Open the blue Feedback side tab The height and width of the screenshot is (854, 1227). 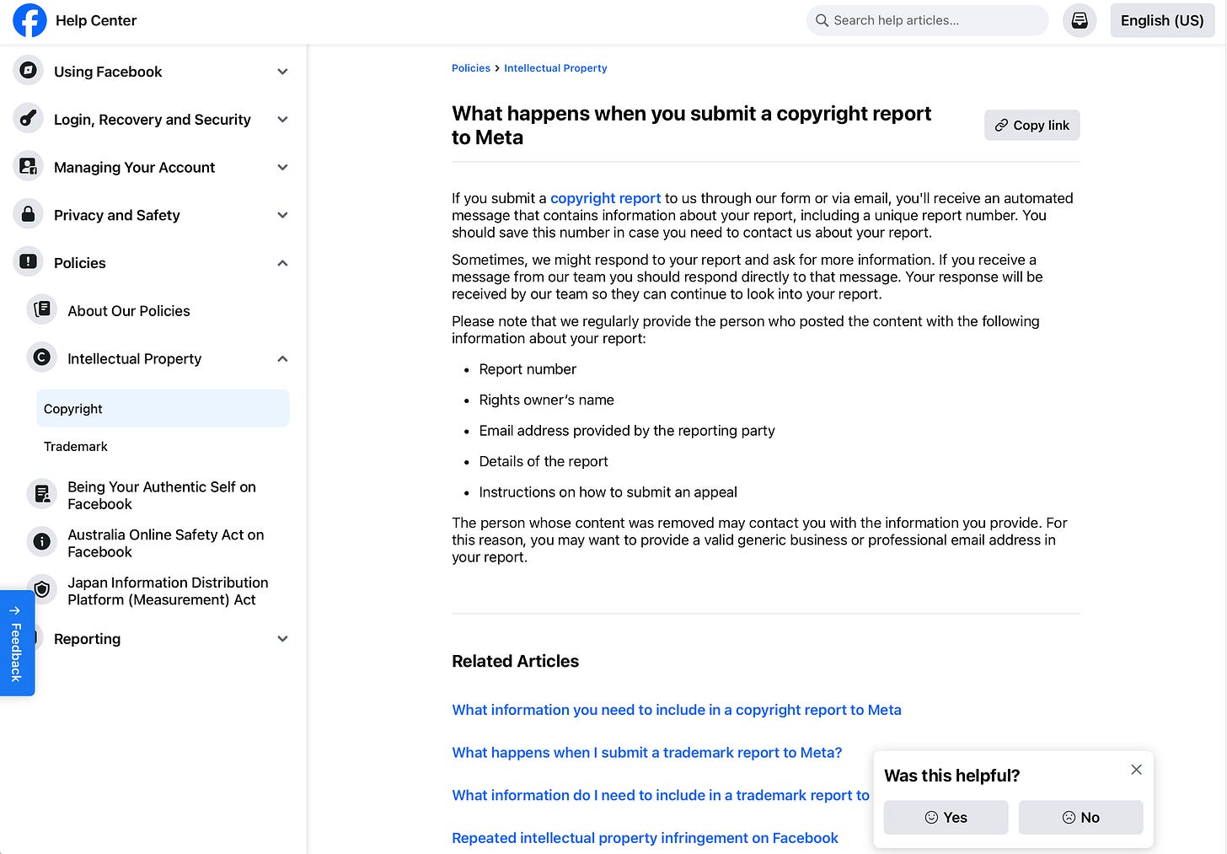pos(17,643)
